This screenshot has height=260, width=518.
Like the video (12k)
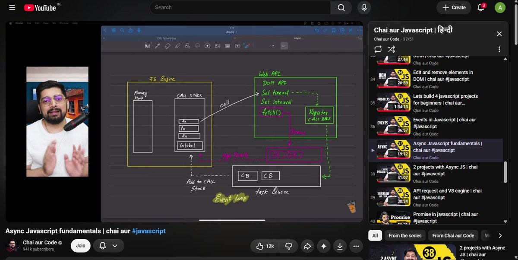[x=265, y=246]
